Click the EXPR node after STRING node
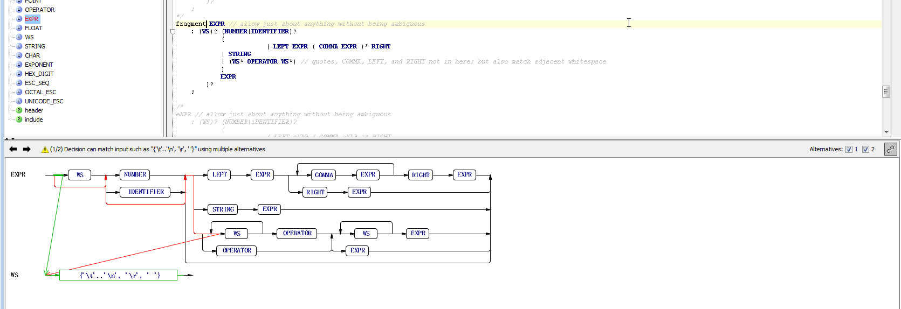This screenshot has height=309, width=901. [270, 209]
